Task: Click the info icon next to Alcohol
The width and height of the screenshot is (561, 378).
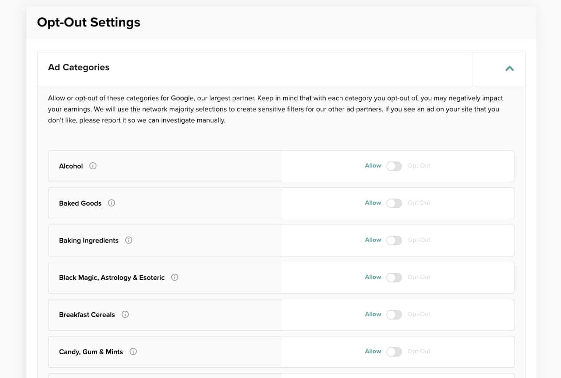Action: tap(92, 166)
